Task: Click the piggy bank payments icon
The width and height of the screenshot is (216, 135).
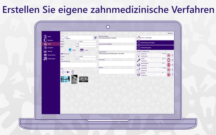Action: click(139, 38)
